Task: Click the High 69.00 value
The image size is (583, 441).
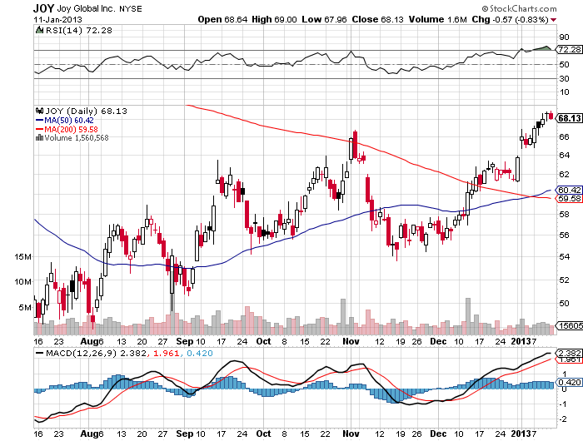Action: tap(274, 19)
